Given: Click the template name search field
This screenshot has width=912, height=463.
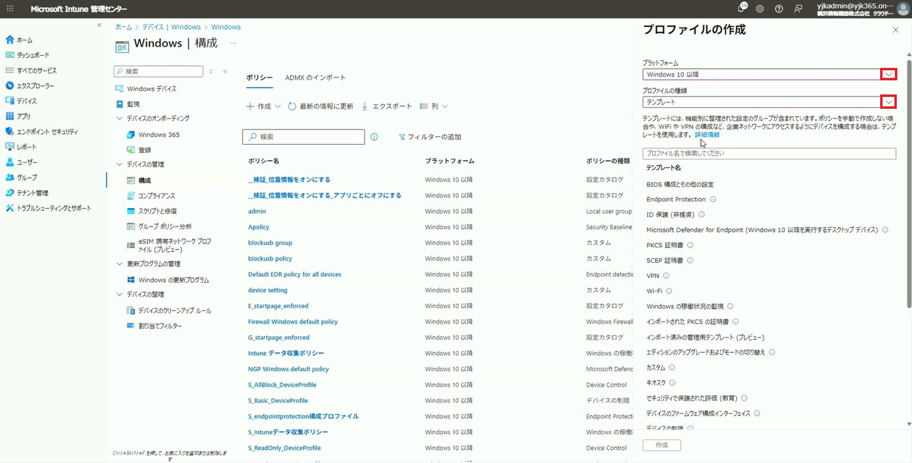Looking at the screenshot, I should click(769, 153).
